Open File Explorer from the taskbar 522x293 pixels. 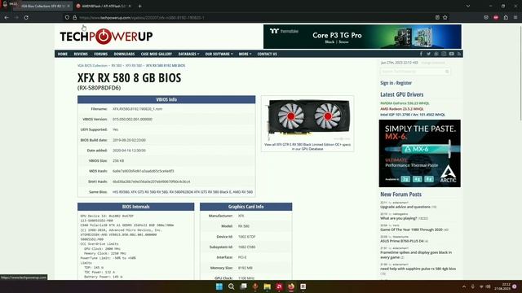coord(267,286)
